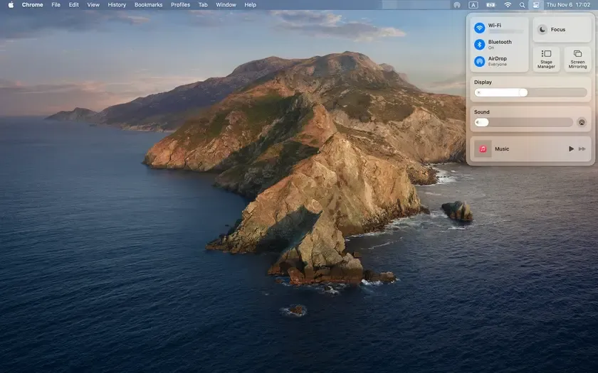Open the Chrome application menu
The width and height of the screenshot is (598, 373).
pos(33,5)
